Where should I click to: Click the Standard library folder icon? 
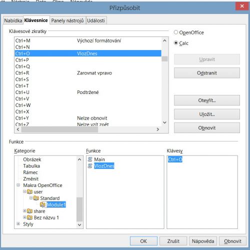click(x=36, y=198)
